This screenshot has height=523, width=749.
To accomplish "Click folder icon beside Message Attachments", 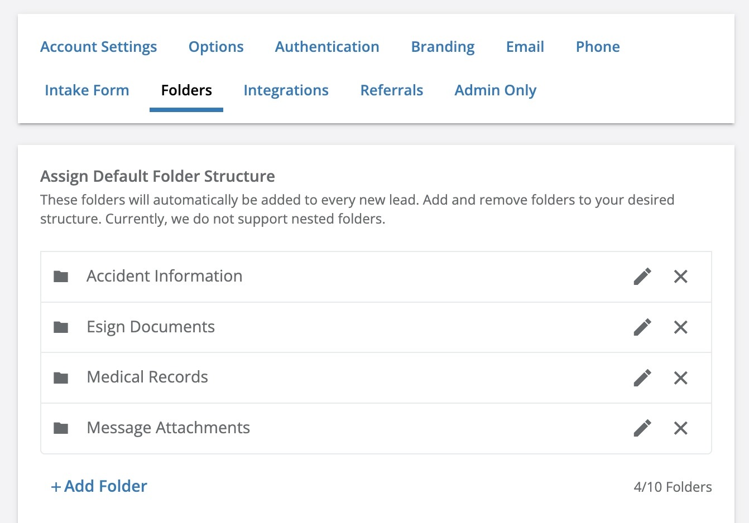I will pos(61,428).
